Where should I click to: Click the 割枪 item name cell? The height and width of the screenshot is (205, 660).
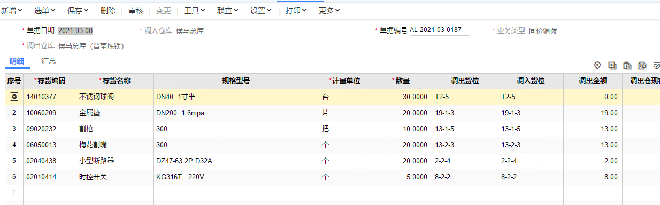(x=115, y=129)
